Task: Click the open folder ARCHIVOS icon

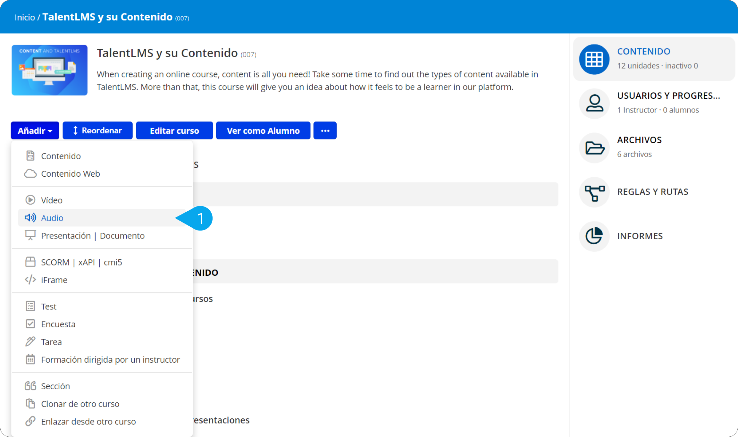Action: [x=594, y=147]
